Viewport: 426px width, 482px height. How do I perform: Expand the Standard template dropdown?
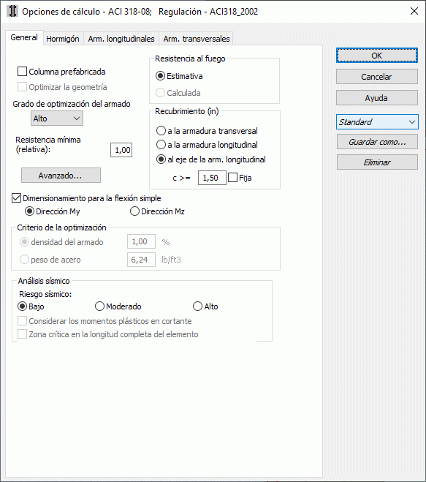click(x=377, y=122)
